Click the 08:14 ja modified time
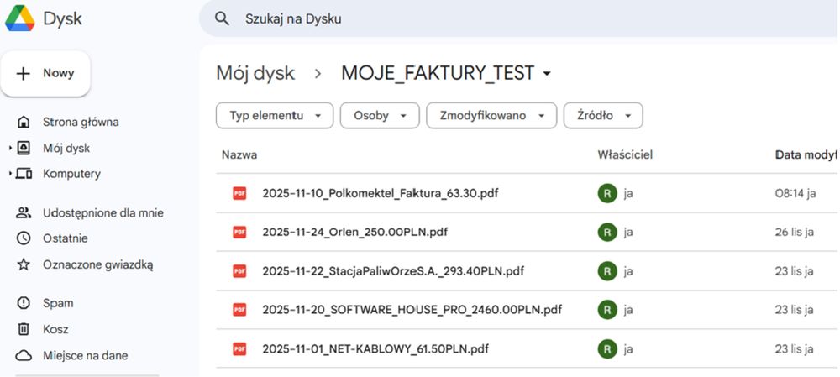The width and height of the screenshot is (840, 377). [795, 193]
